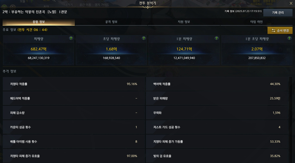Select the 치명타 적중률 row

click(74, 84)
